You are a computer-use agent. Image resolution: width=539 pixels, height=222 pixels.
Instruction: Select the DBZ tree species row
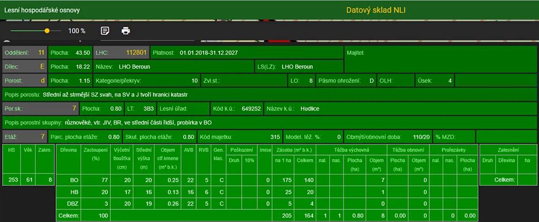tap(74, 203)
